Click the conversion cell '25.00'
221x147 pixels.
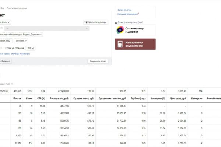163,121
